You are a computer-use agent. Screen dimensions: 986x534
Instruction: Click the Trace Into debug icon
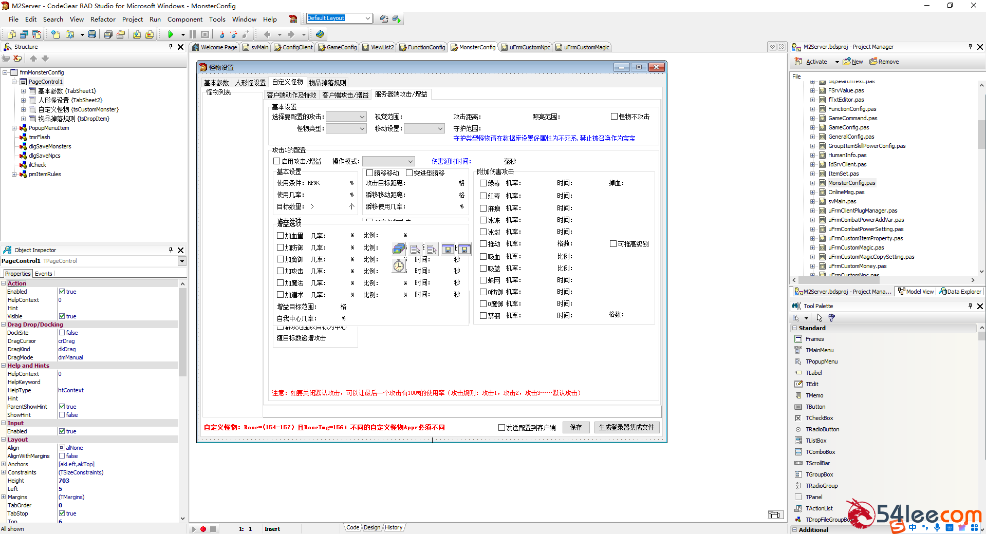(x=221, y=34)
